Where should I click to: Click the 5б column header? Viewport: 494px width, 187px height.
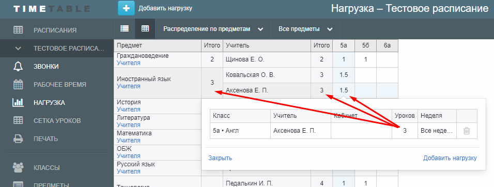click(365, 45)
